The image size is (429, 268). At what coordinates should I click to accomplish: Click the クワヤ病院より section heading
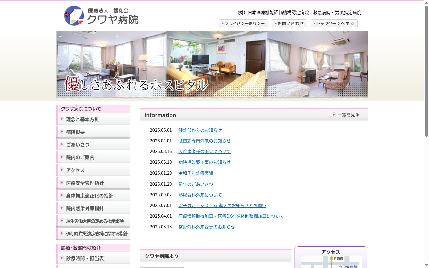[x=162, y=256]
